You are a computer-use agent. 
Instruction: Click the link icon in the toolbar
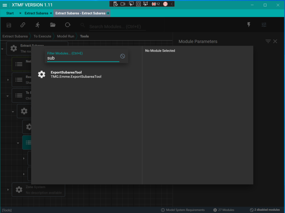pos(23,25)
